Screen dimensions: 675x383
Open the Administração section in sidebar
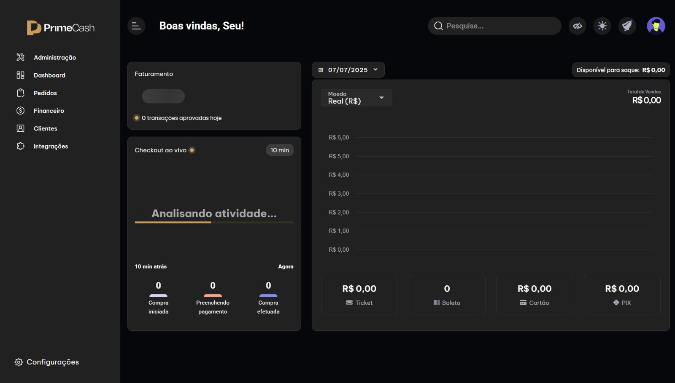pos(55,57)
